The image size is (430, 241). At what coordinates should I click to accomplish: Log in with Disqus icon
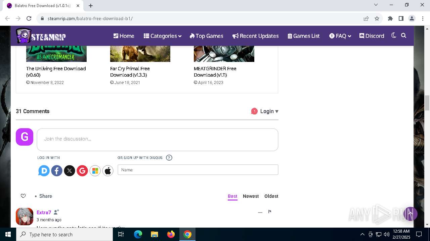coord(44,171)
